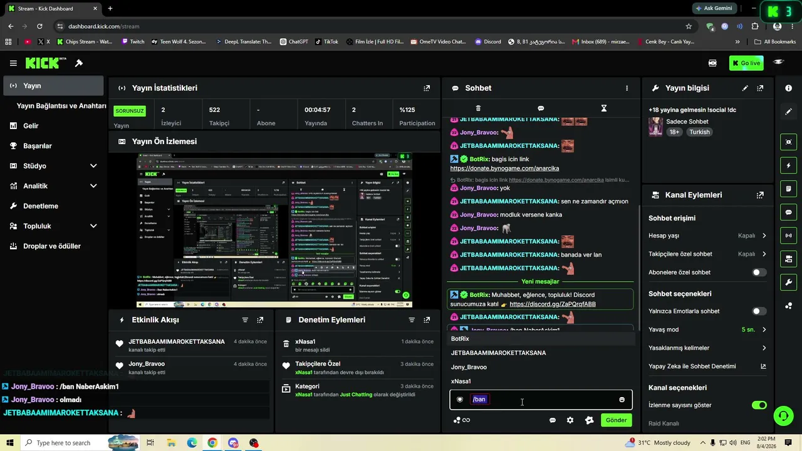
Task: Open the Discord bookmark
Action: 487,42
